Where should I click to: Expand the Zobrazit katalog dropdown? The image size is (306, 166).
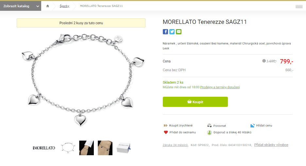(x=21, y=6)
